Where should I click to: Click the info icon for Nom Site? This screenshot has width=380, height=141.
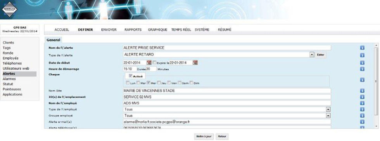pyautogui.click(x=362, y=91)
